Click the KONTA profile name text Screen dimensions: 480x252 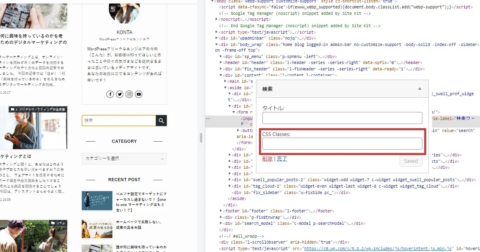(124, 32)
